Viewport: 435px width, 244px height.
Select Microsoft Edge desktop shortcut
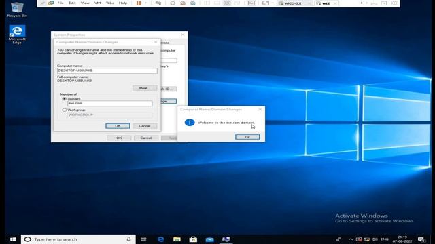click(x=17, y=35)
